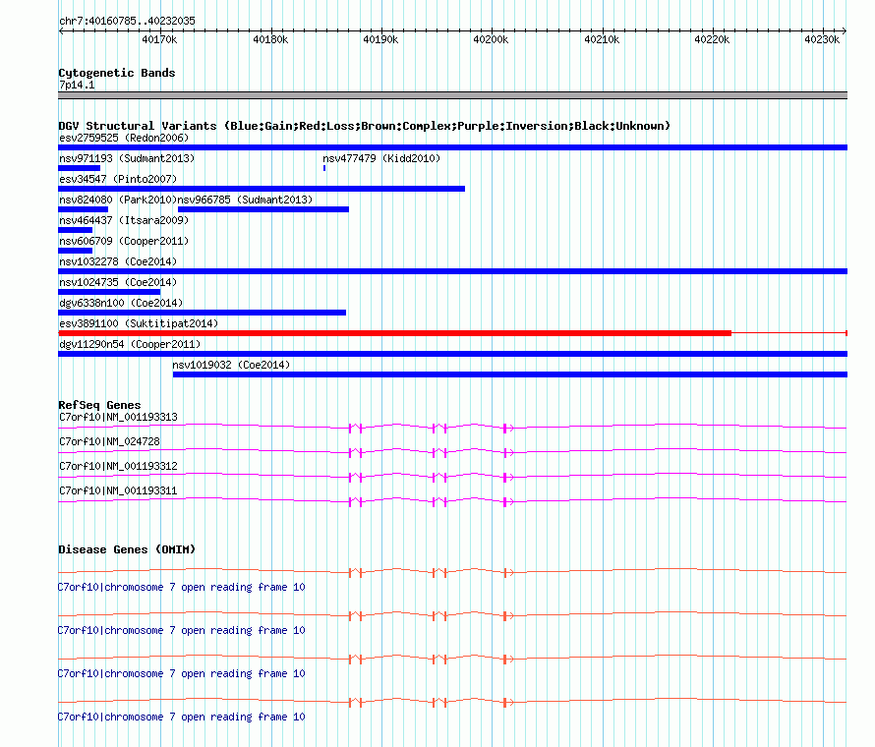Image resolution: width=875 pixels, height=747 pixels.
Task: Select C7orf10|NM_001193312 transcript label
Action: [x=118, y=466]
